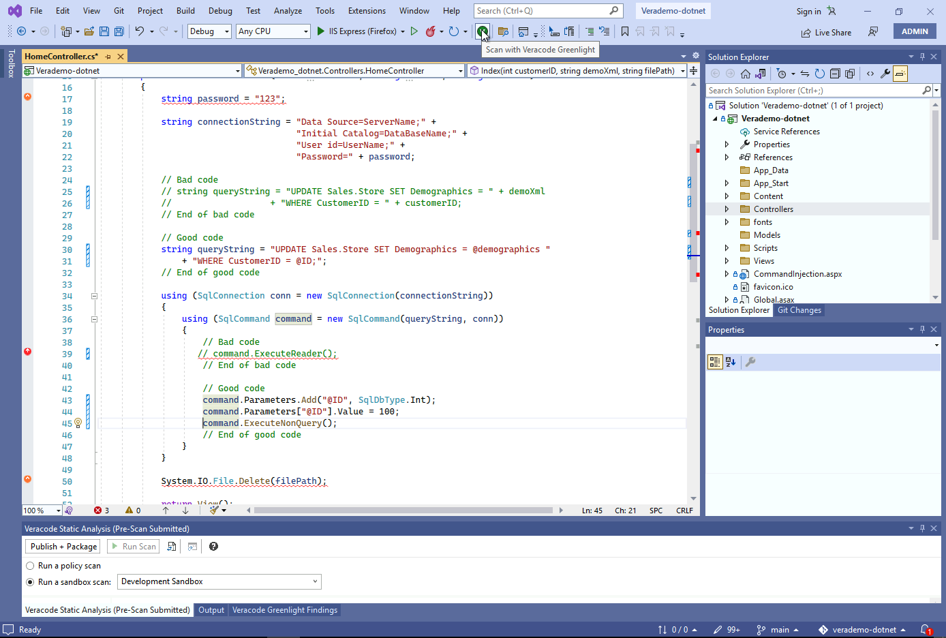Collapse the using block at line 34
946x638 pixels.
tap(94, 296)
